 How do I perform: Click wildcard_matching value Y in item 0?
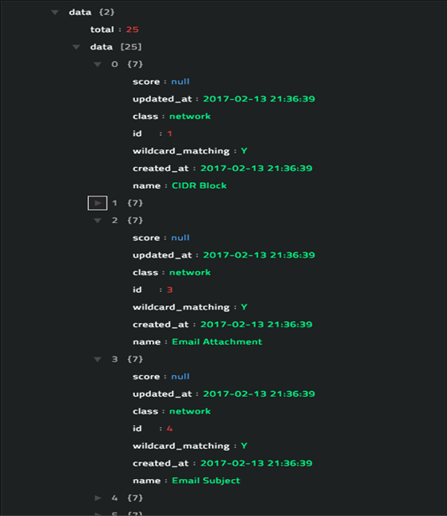tap(244, 151)
